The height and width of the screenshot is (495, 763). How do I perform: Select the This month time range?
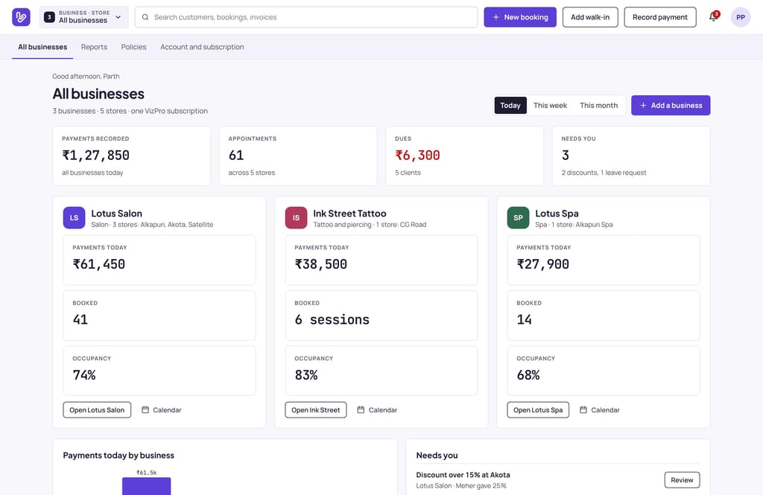coord(598,106)
